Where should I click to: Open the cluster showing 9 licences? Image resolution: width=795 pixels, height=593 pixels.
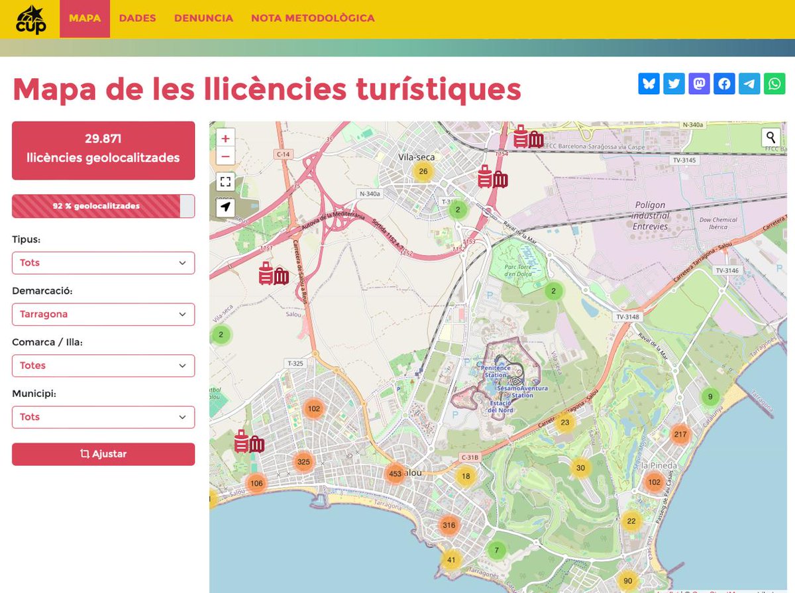tap(710, 398)
